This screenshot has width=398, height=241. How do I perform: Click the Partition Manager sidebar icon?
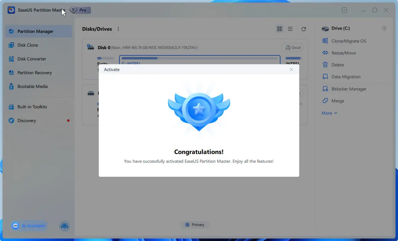click(11, 31)
